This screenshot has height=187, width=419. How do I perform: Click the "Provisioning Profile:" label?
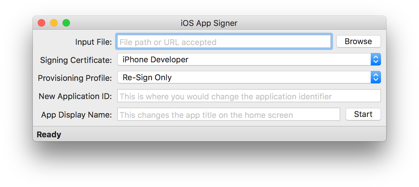click(x=75, y=78)
